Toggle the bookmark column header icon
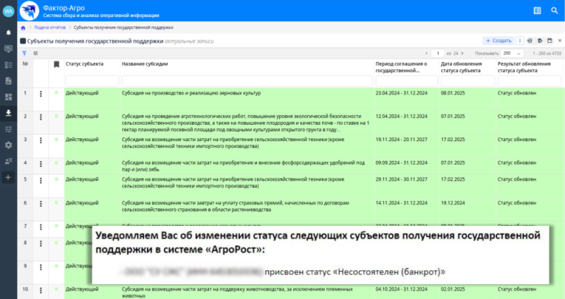Image resolution: width=565 pixels, height=299 pixels. click(x=56, y=64)
